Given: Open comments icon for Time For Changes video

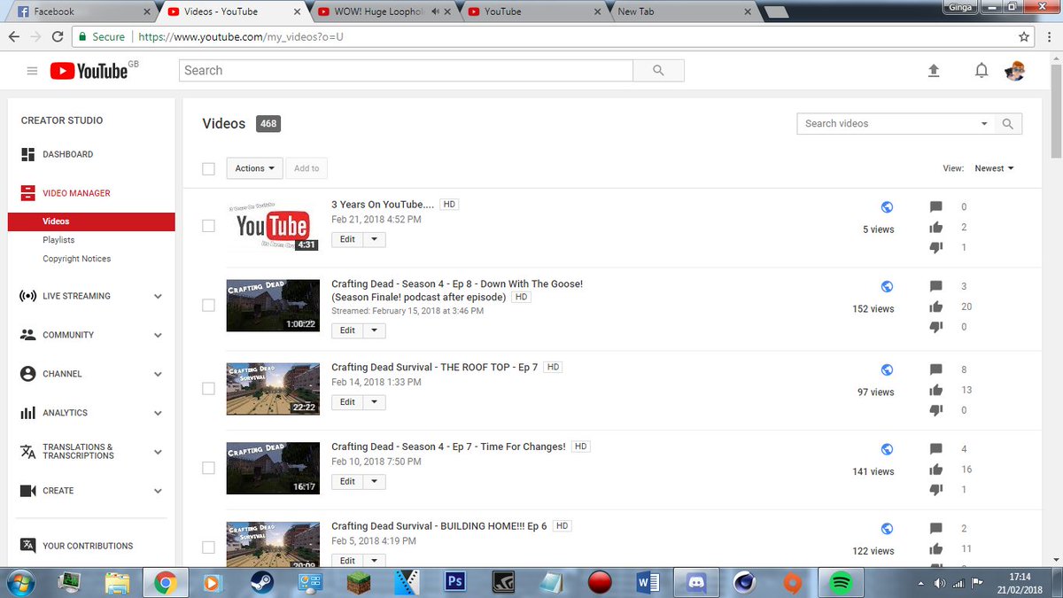Looking at the screenshot, I should click(936, 449).
